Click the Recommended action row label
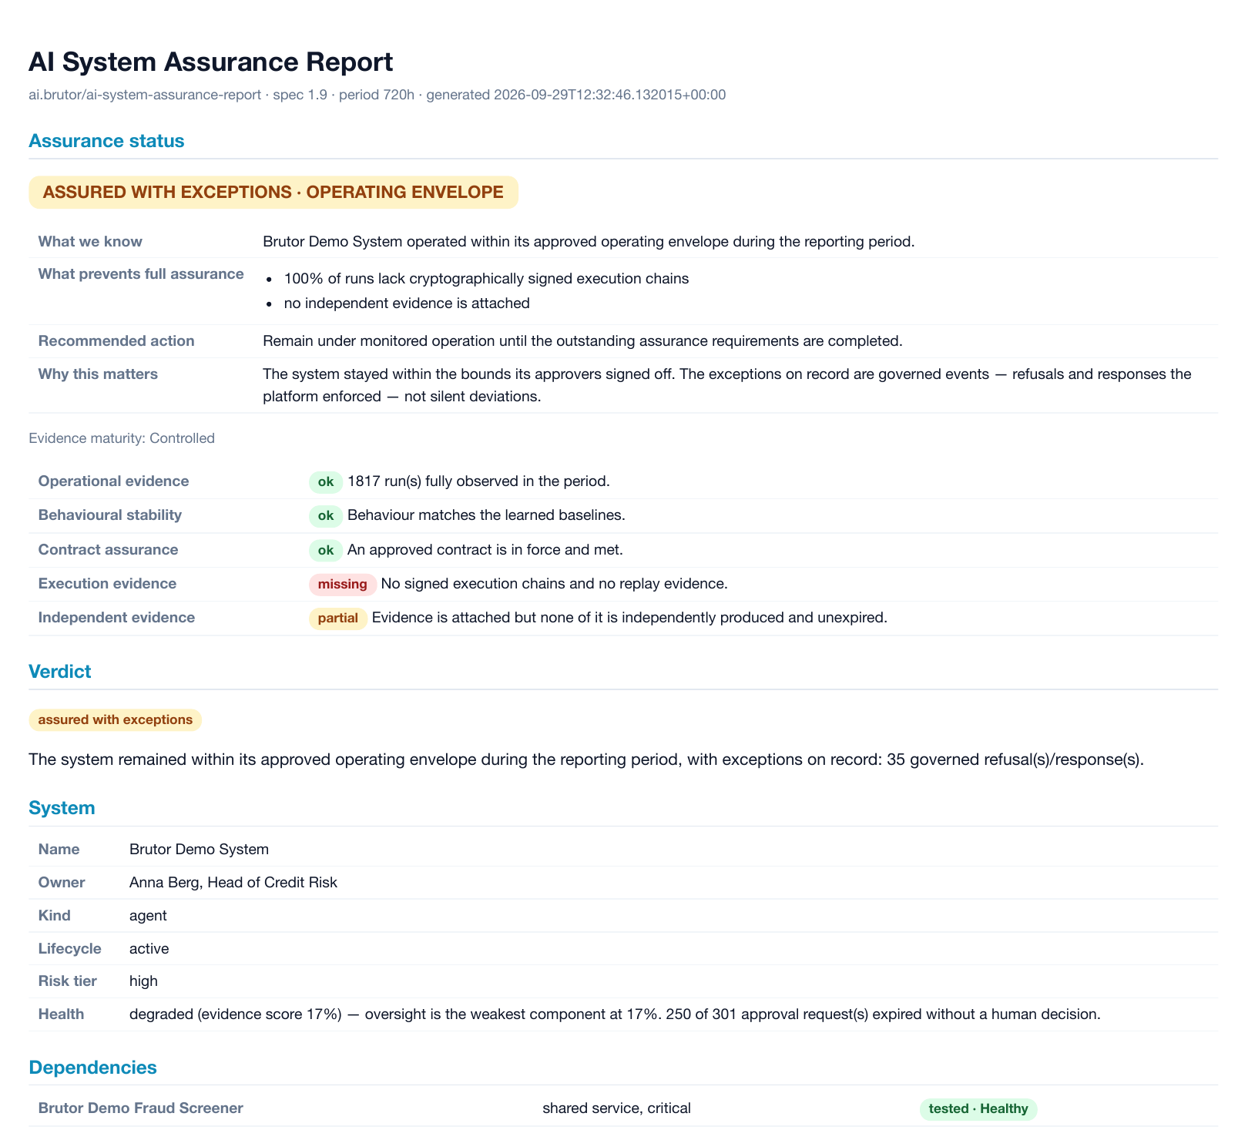 (x=116, y=340)
